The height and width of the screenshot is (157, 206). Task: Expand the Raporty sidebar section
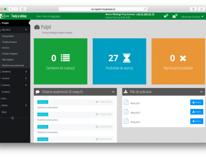26,105
